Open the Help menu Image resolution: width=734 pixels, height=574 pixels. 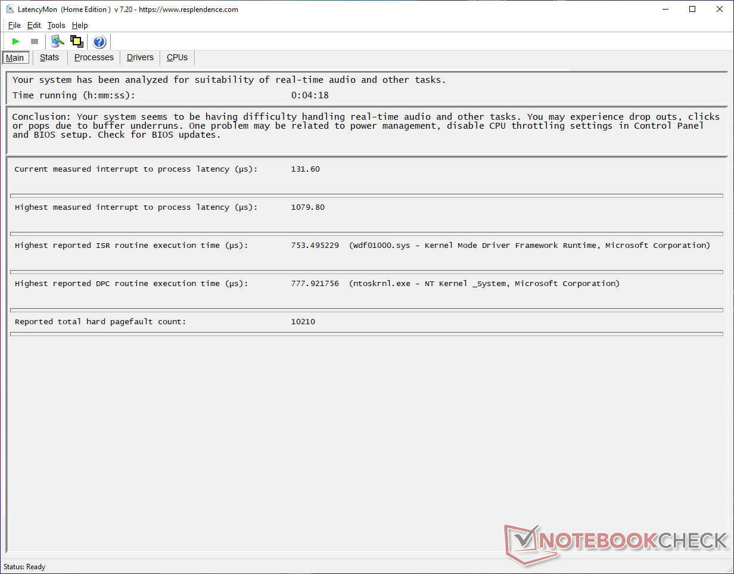click(80, 25)
